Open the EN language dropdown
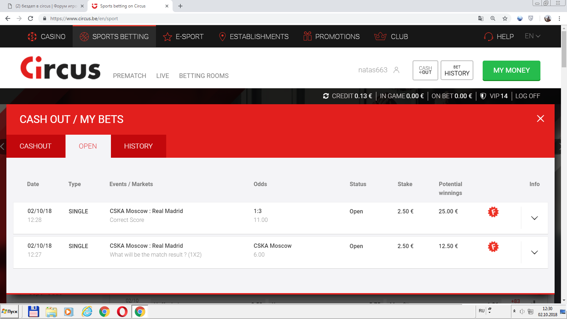567x319 pixels. [x=532, y=36]
